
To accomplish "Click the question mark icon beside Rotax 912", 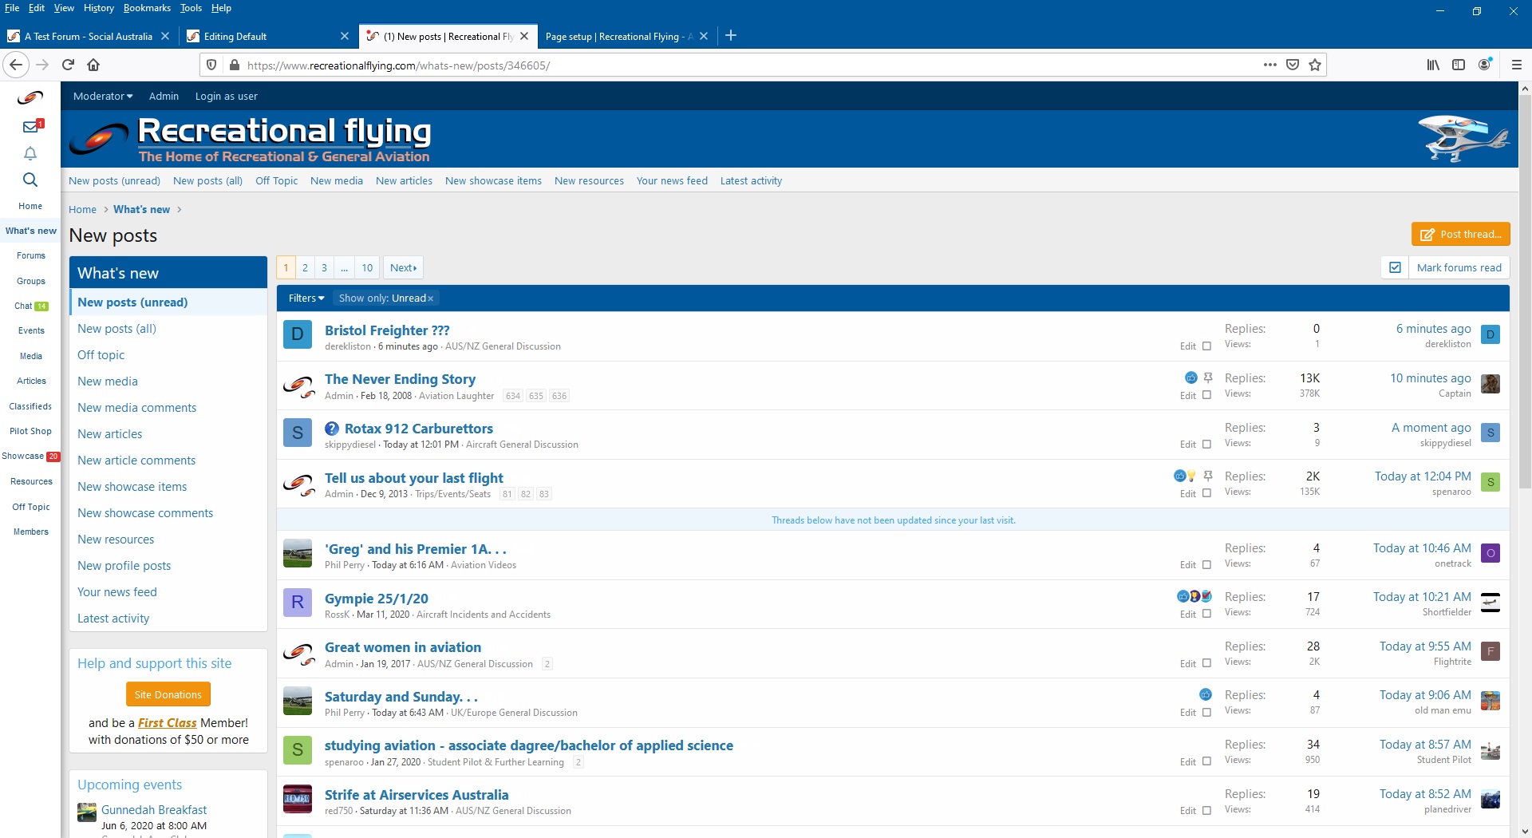I will point(332,429).
